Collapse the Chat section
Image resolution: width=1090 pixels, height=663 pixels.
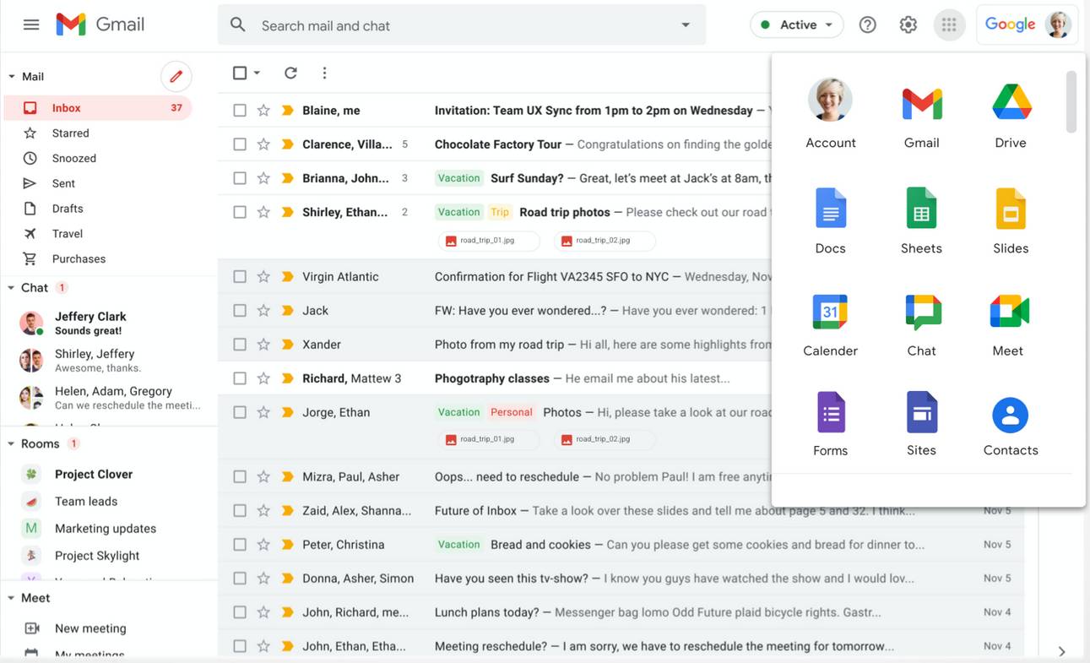pyautogui.click(x=11, y=287)
